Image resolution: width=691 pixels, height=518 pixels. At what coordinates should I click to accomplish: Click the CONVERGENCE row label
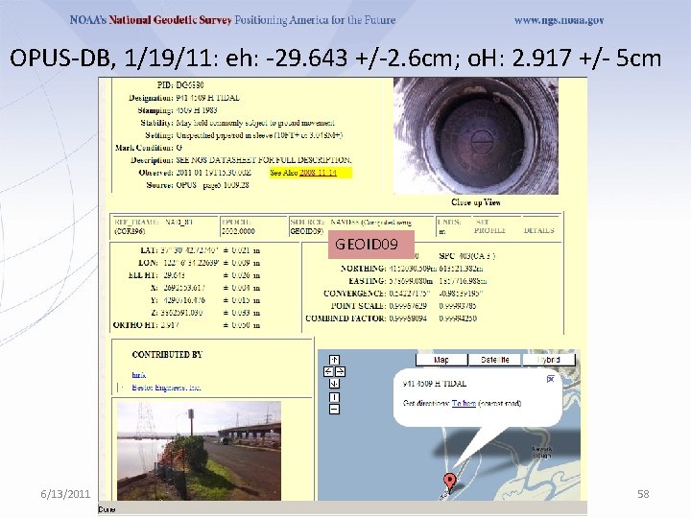(x=355, y=294)
